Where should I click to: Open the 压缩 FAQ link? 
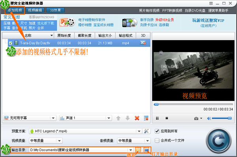(7, 23)
